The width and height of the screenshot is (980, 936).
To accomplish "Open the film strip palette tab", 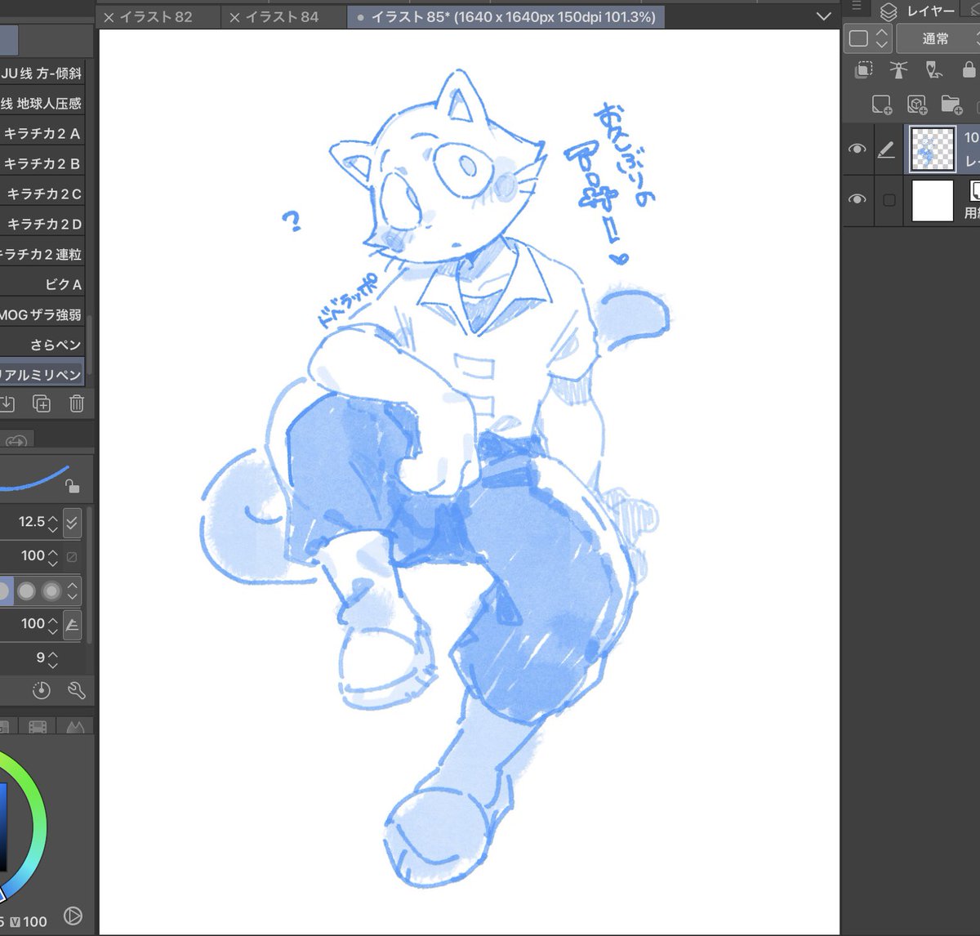I will coord(38,726).
